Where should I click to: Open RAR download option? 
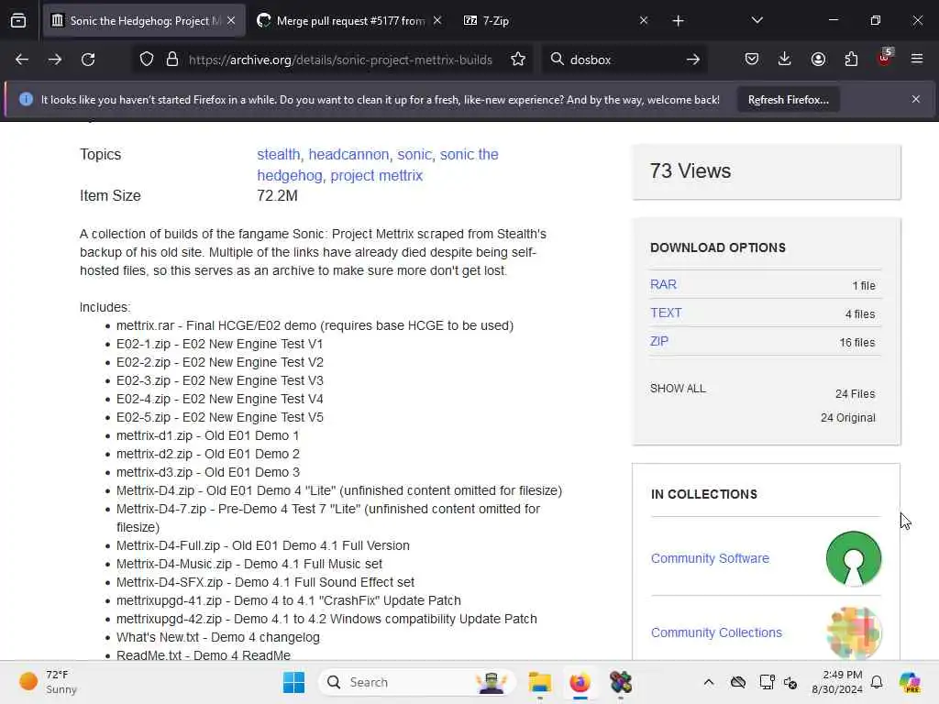(x=664, y=284)
